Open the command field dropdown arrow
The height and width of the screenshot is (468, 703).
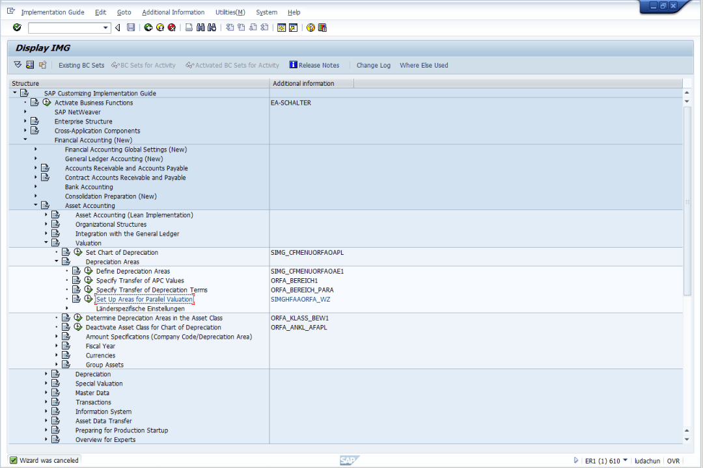106,28
